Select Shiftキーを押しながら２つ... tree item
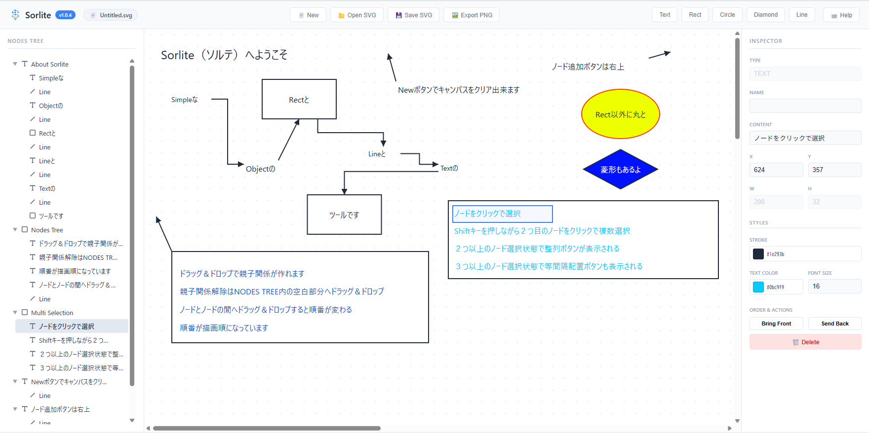Viewport: 869px width, 433px height. click(72, 340)
